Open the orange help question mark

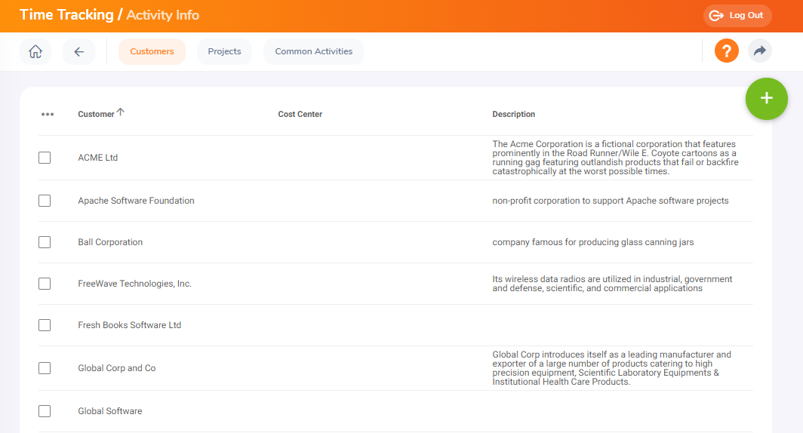tap(726, 51)
